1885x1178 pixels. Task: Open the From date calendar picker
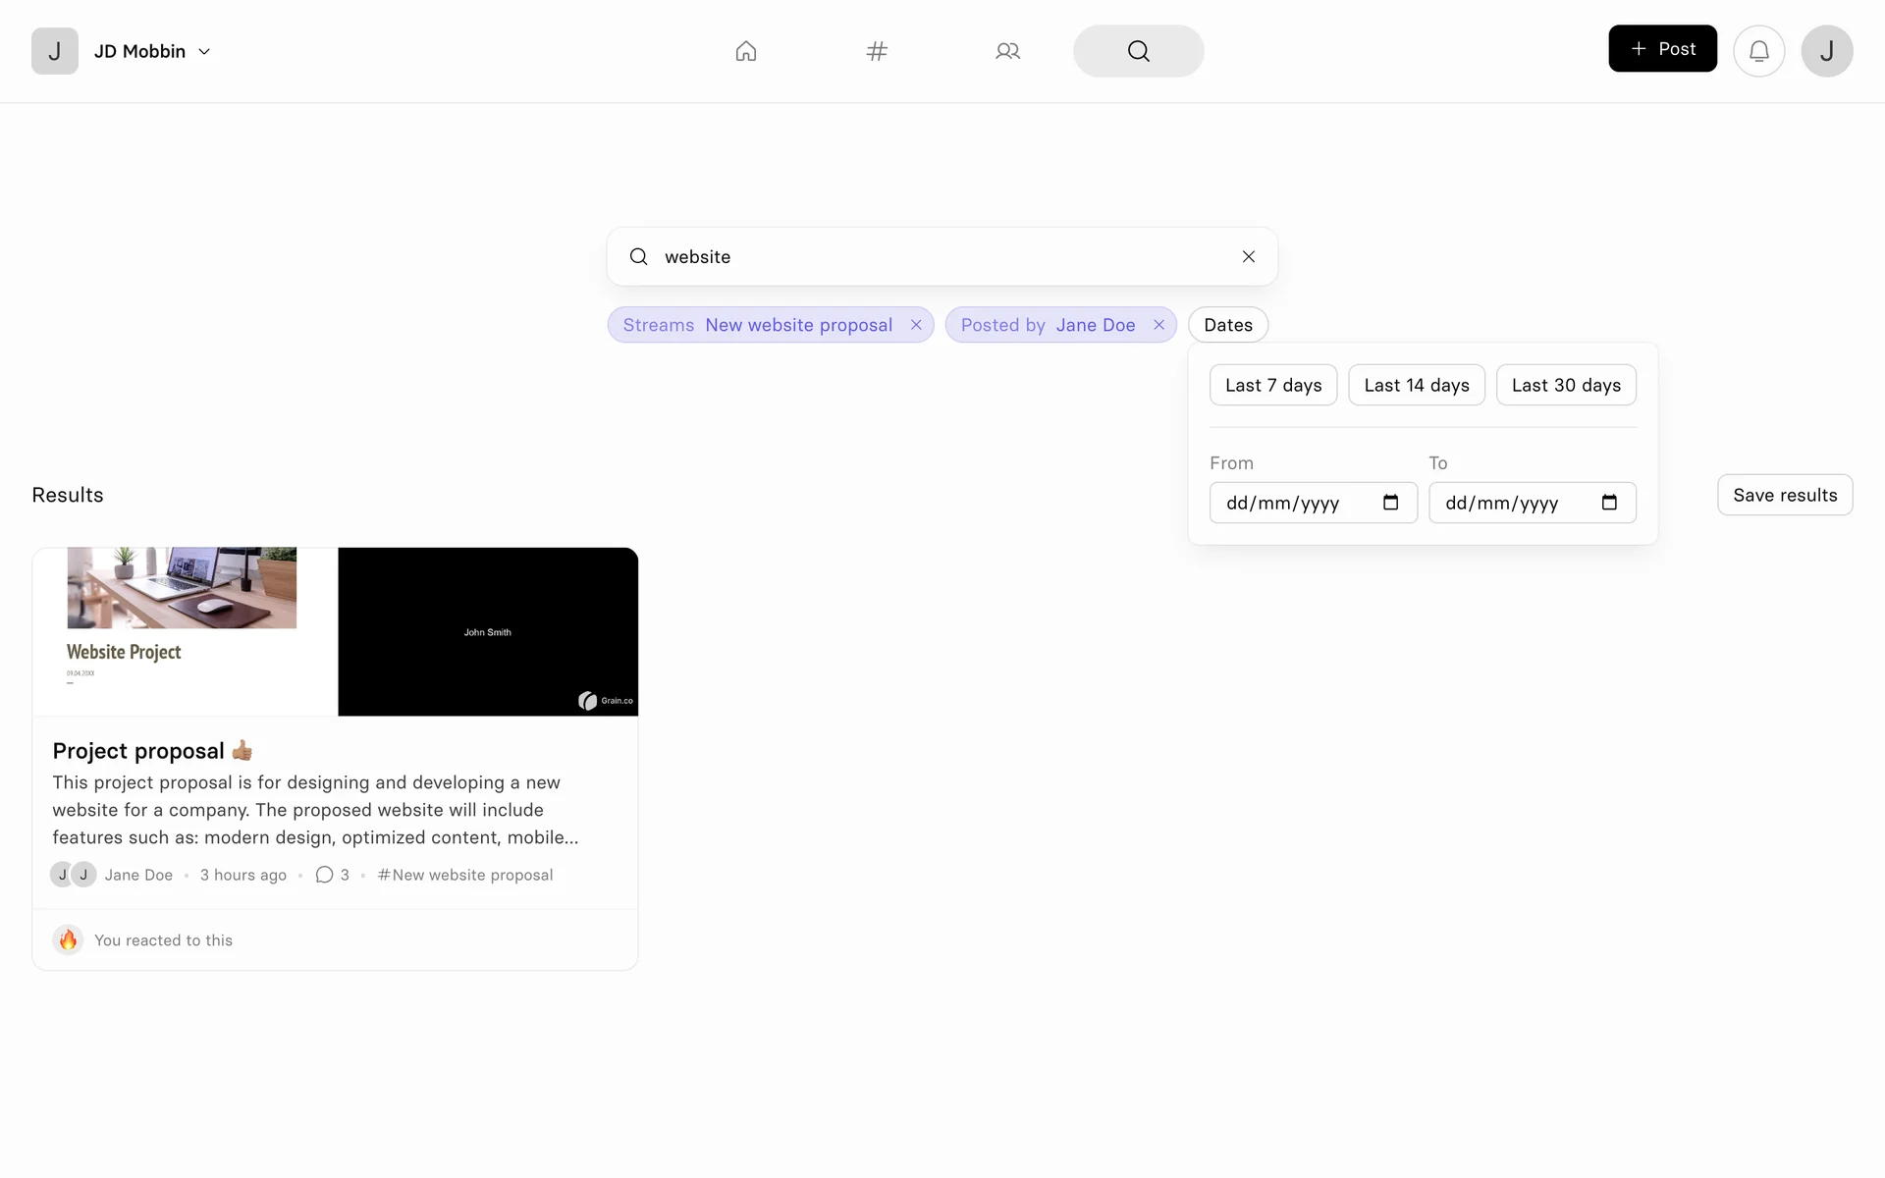click(x=1390, y=503)
